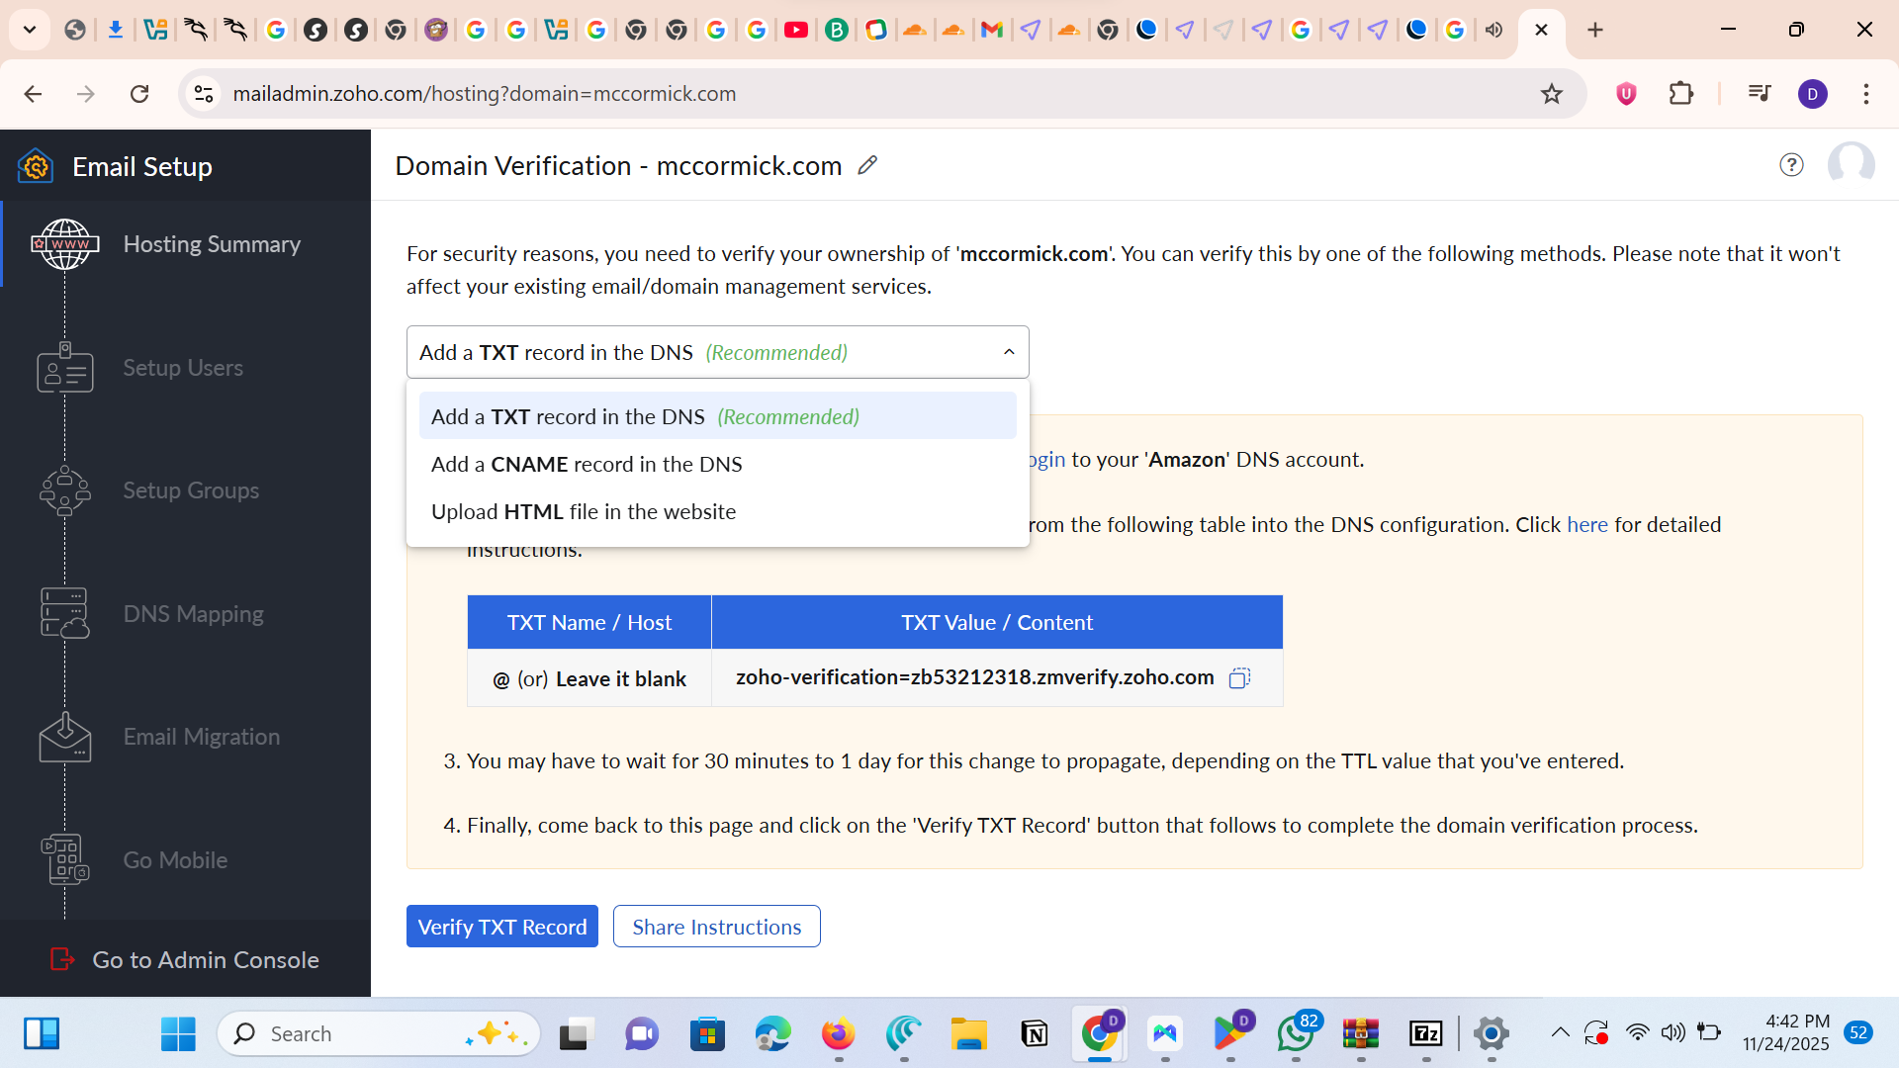
Task: Bookmark this page with the star icon
Action: pos(1552,94)
